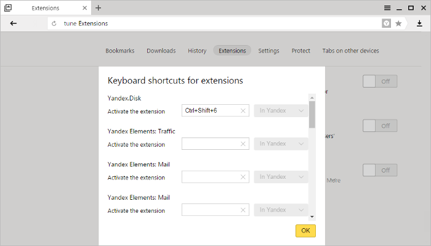The height and width of the screenshot is (246, 431).
Task: Expand In Yandex dropdown for Traffic
Action: click(281, 144)
